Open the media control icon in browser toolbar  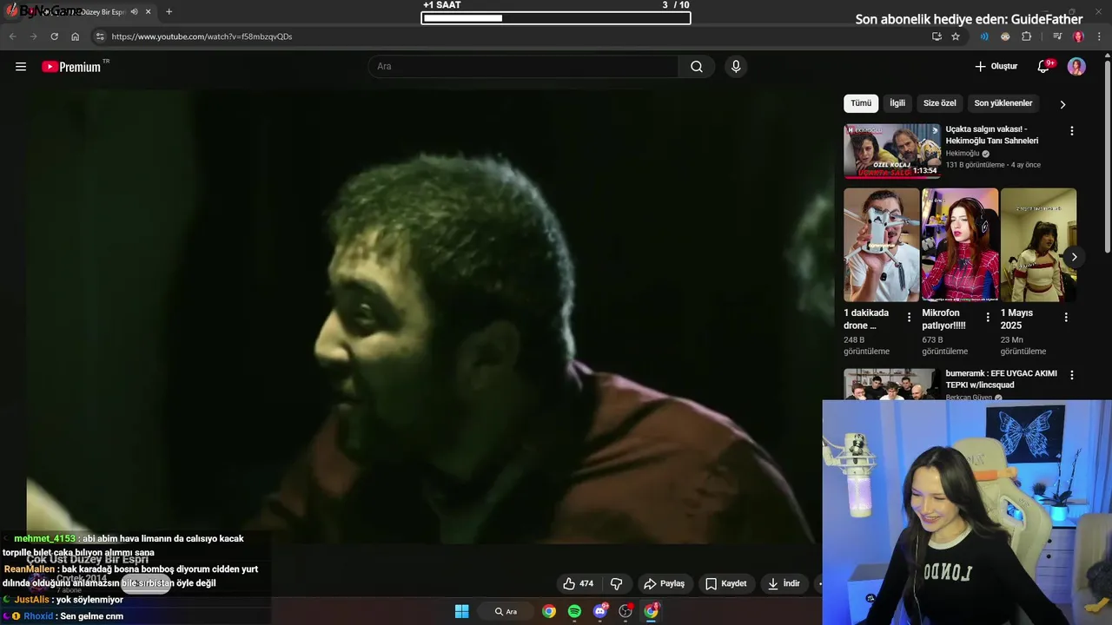tap(1057, 36)
